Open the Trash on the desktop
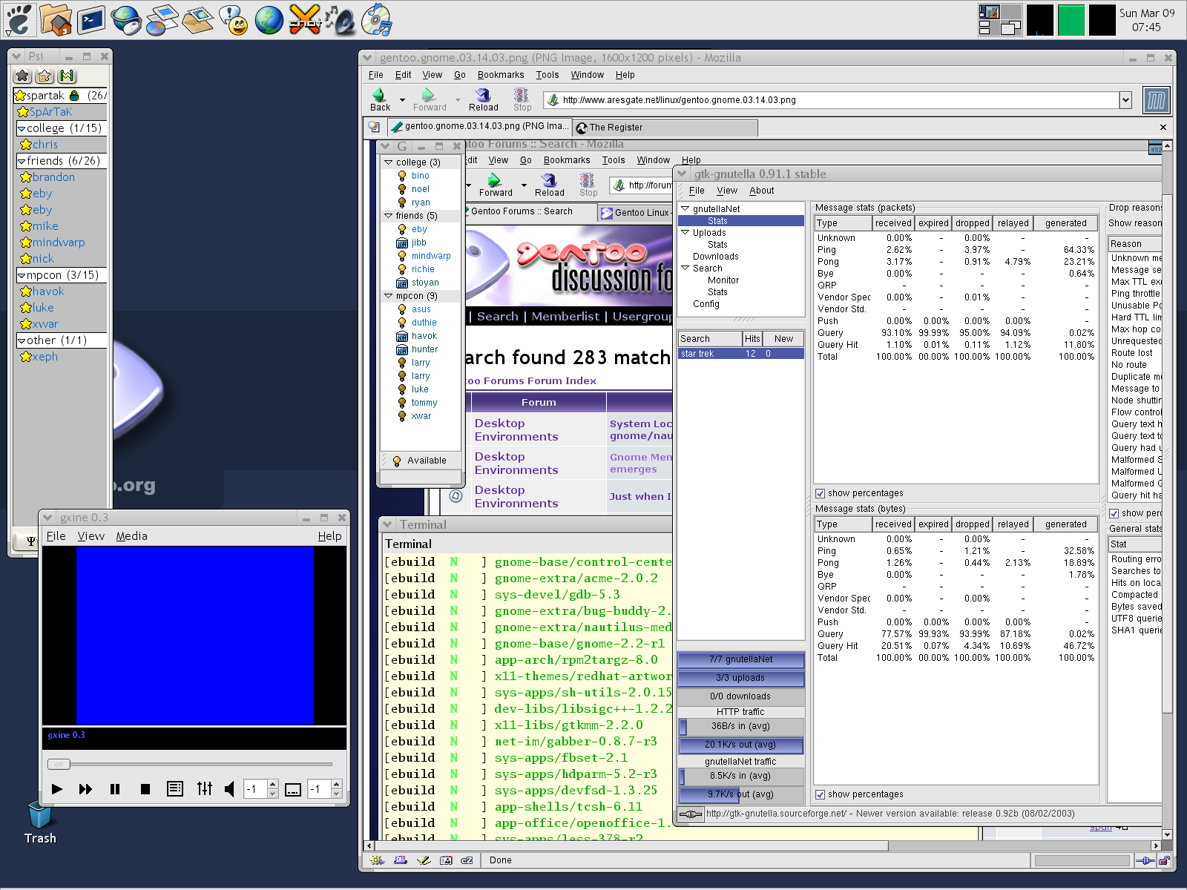 point(39,822)
